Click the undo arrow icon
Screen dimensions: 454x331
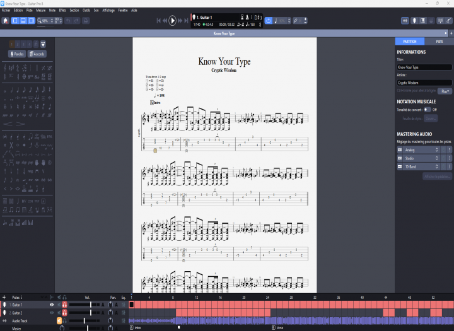[67, 21]
